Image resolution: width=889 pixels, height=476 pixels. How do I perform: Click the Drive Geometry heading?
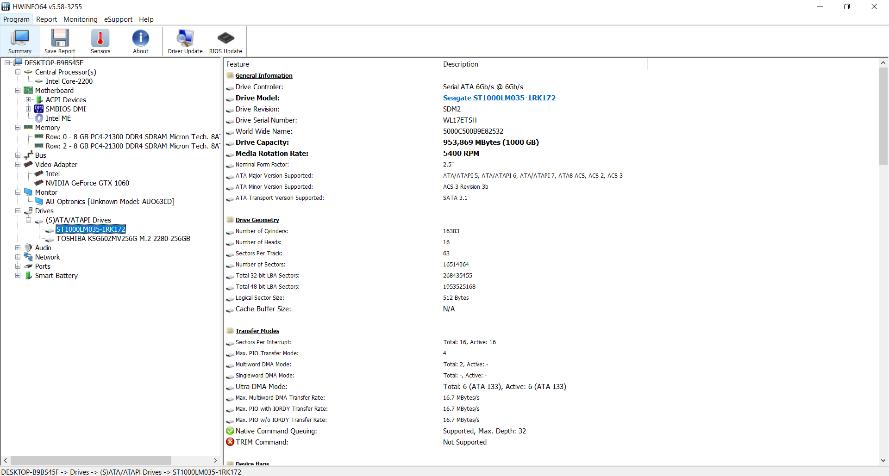point(257,220)
